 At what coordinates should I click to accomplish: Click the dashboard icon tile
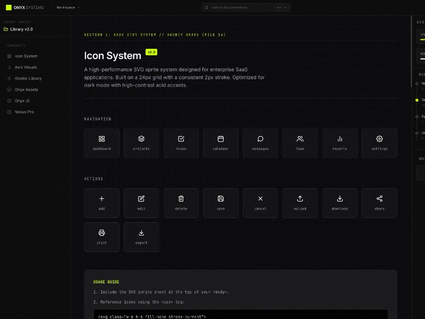pyautogui.click(x=101, y=143)
